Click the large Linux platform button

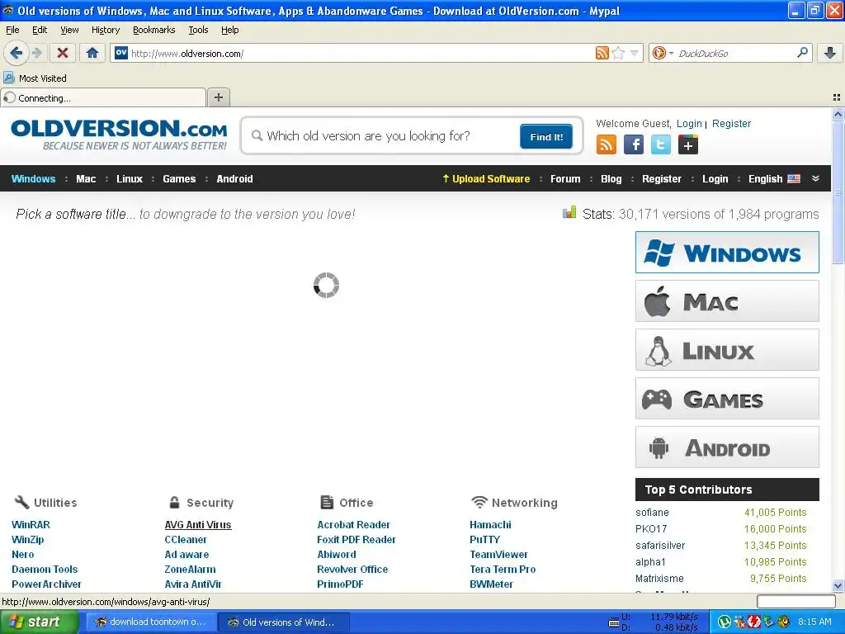pos(727,350)
